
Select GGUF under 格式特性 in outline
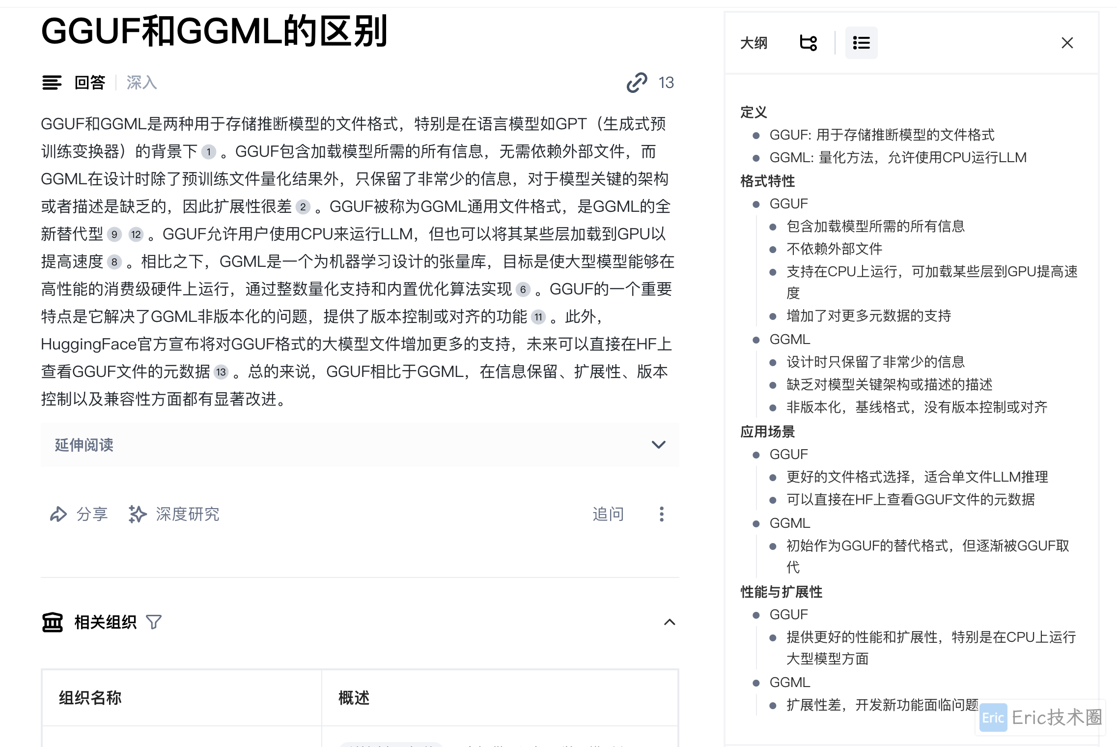pos(788,203)
